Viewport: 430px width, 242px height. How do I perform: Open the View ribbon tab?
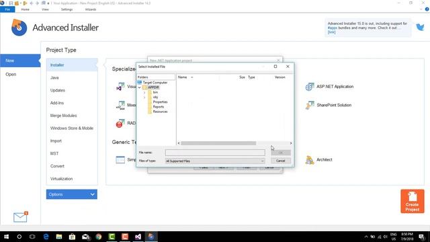[45, 9]
